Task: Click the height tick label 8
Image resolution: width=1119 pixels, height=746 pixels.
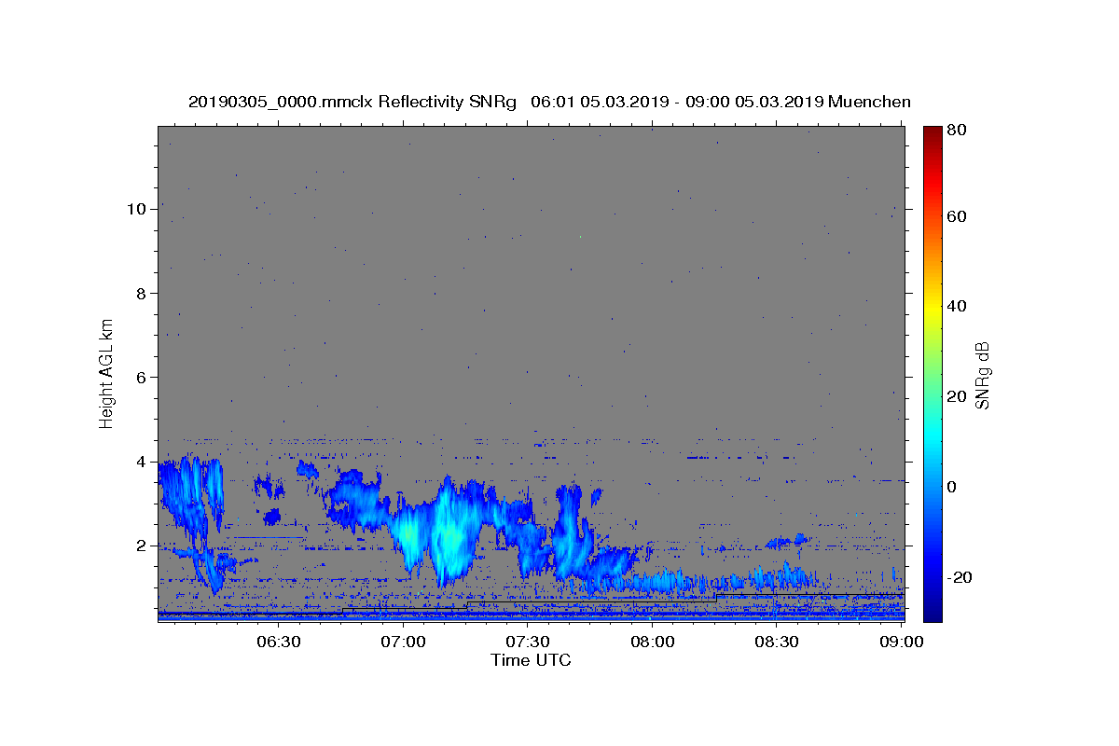Action: tap(141, 293)
